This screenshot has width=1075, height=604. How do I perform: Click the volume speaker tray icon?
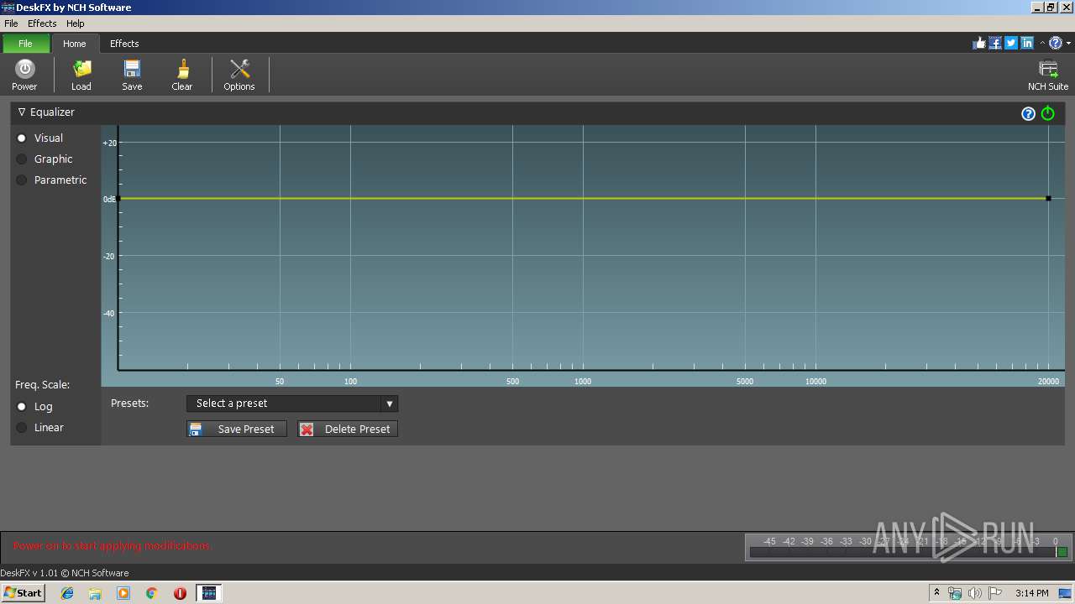pos(974,593)
